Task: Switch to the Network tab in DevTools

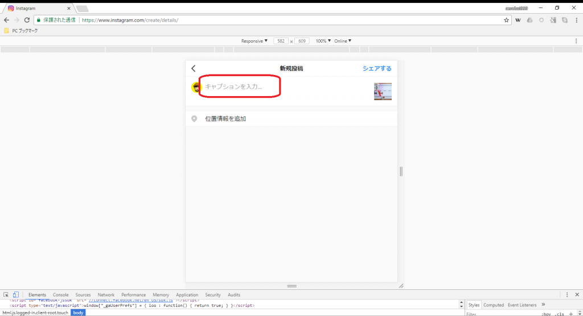Action: (106, 295)
